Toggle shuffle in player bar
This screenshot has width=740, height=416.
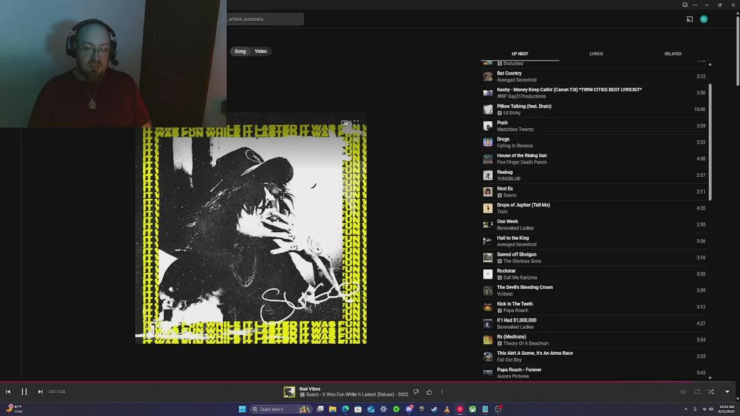[711, 392]
